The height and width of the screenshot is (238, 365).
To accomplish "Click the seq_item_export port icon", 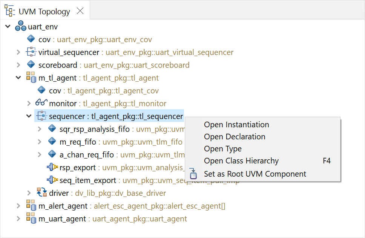I will pos(52,179).
